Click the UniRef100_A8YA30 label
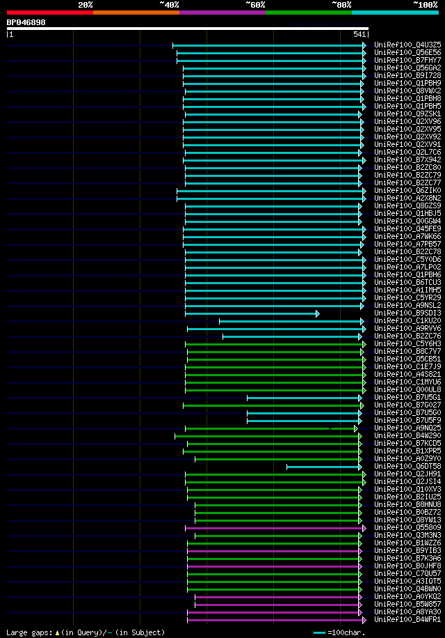 pyautogui.click(x=407, y=612)
